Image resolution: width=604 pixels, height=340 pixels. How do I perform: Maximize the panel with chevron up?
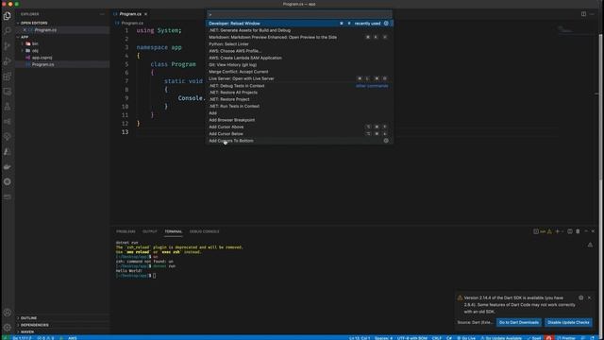point(586,231)
